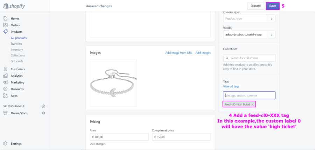Remove the feed-cl0-high ticket tag
The image size is (315, 150).
253,105
